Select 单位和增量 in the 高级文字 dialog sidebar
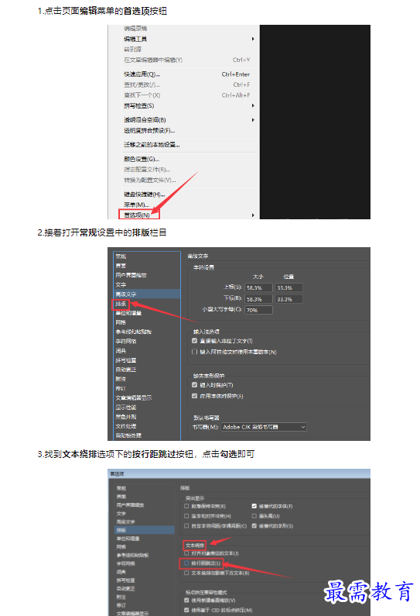The image size is (420, 616). (128, 313)
